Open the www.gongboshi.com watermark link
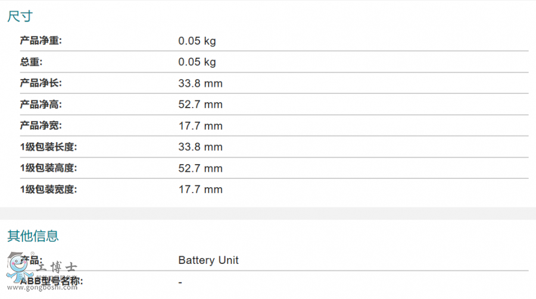 click(x=40, y=288)
